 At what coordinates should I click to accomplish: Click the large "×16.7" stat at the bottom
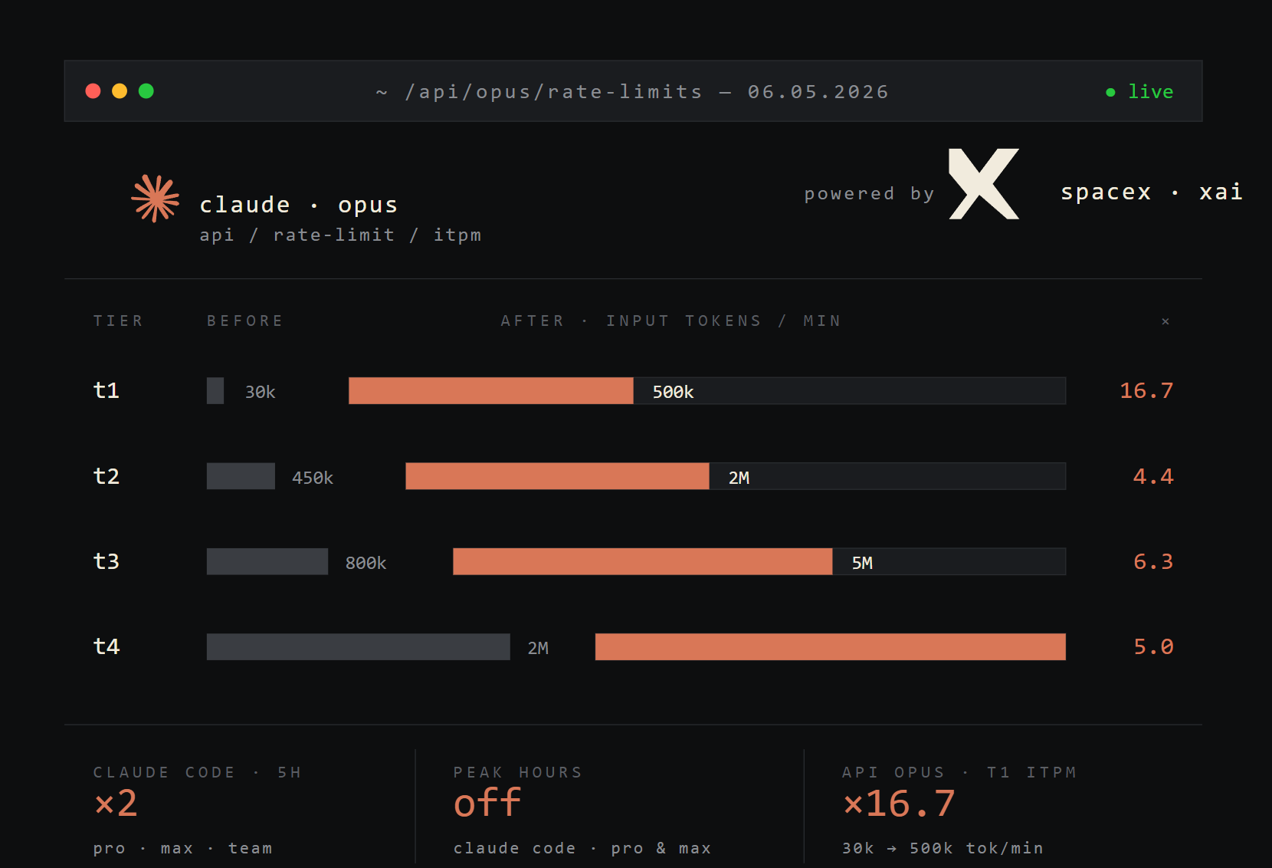pos(899,803)
